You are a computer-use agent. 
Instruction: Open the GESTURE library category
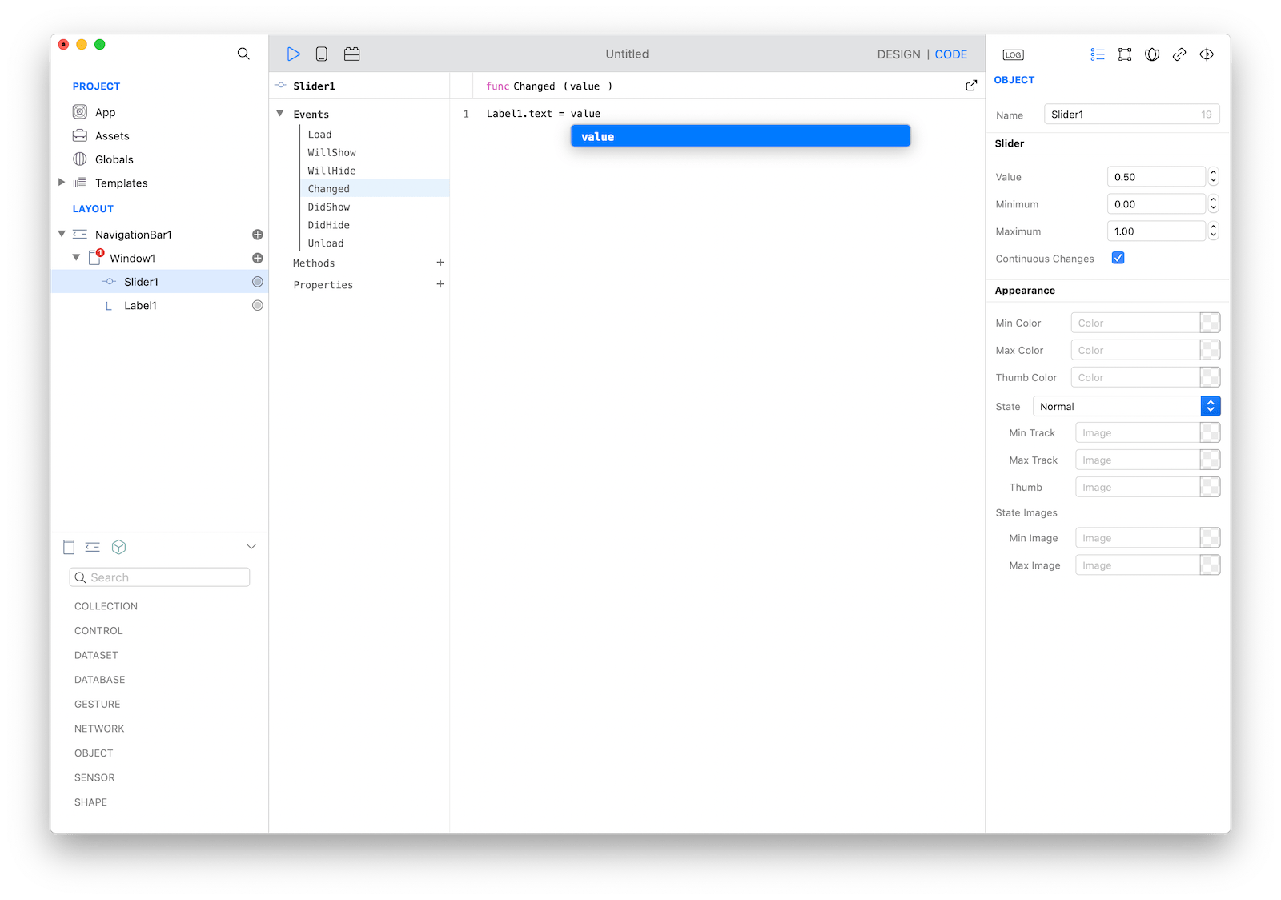pos(97,705)
